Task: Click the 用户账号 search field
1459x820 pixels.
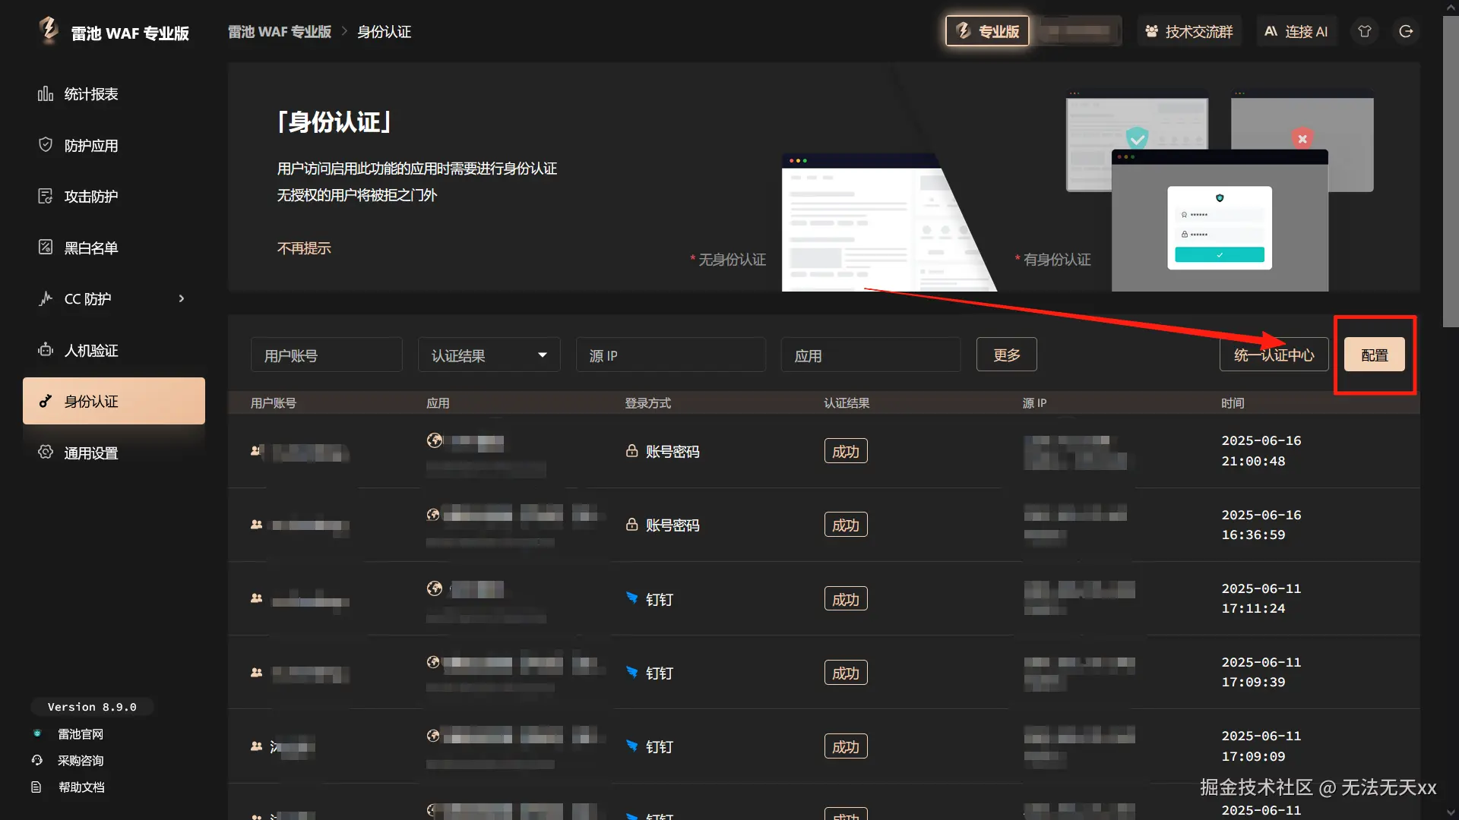Action: [x=326, y=355]
